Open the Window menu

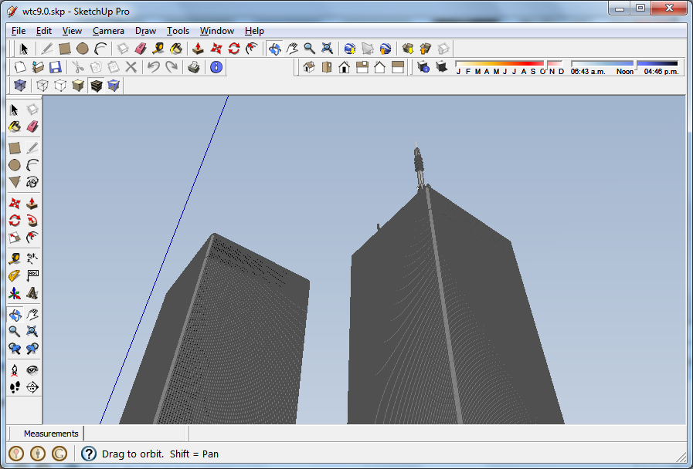tap(216, 31)
